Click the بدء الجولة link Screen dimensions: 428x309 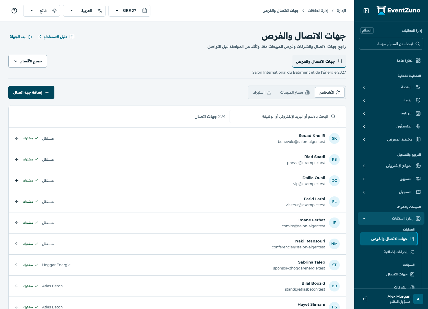pos(21,37)
